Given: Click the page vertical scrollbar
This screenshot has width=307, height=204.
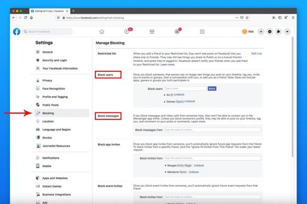Looking at the screenshot, I should pyautogui.click(x=293, y=97).
